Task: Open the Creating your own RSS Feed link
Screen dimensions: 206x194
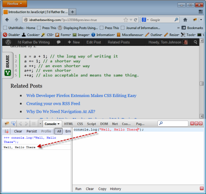Action: pyautogui.click(x=53, y=104)
